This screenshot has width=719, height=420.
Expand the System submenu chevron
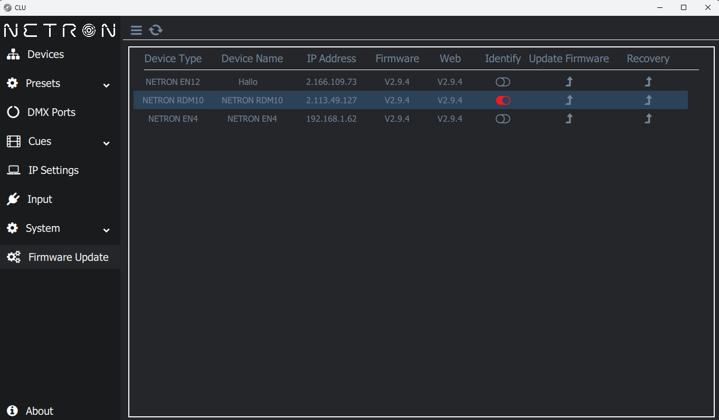[106, 230]
